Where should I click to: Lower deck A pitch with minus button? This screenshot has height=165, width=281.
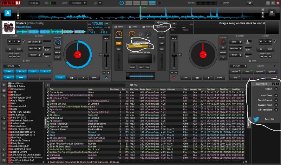104,73
